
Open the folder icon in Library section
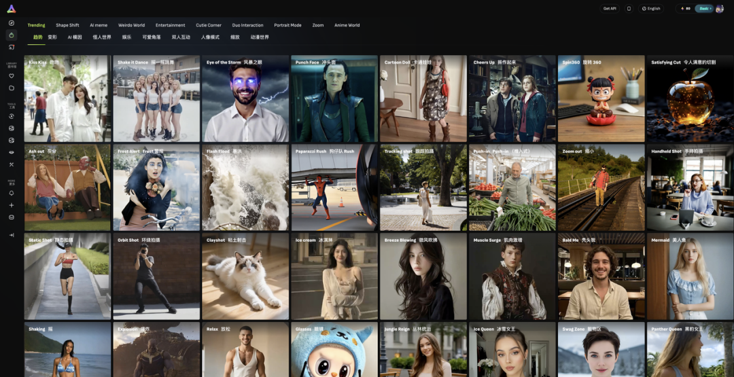(12, 88)
